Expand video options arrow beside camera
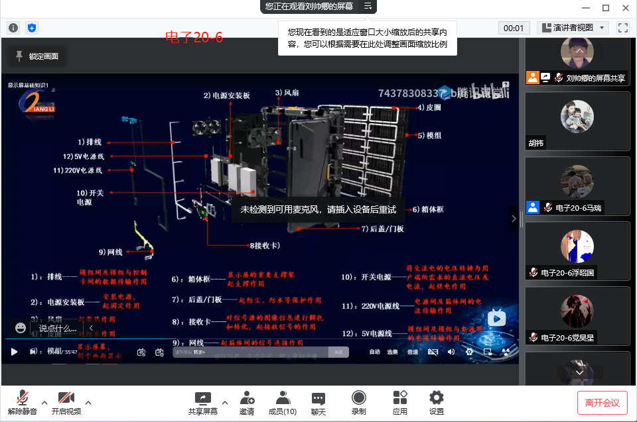This screenshot has height=422, width=637. [88, 402]
